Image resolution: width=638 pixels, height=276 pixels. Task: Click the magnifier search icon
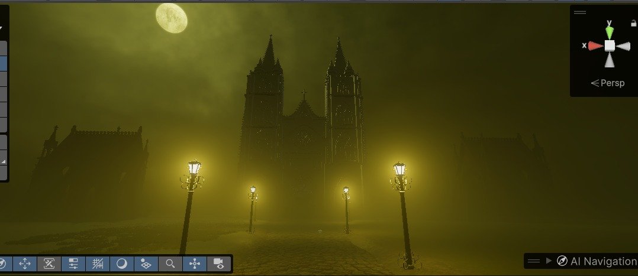[x=170, y=264]
